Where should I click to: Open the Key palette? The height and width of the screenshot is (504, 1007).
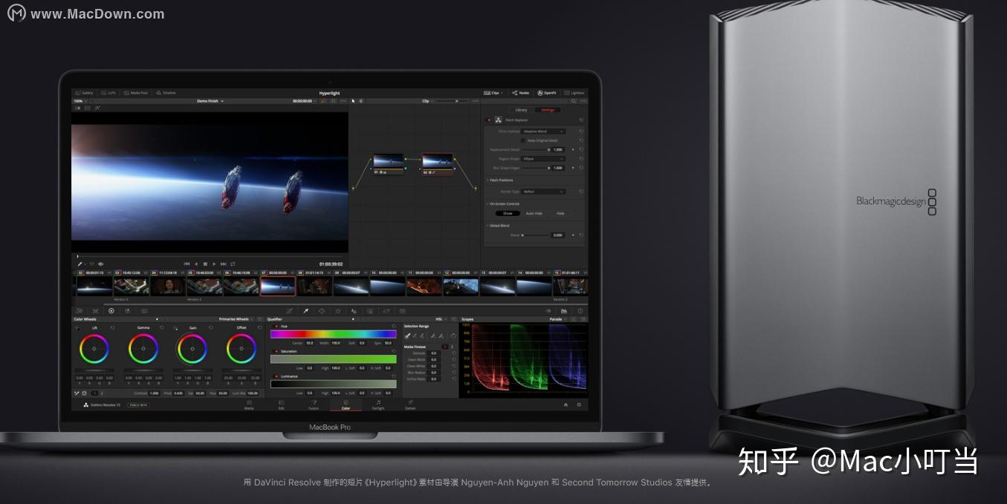(x=370, y=311)
